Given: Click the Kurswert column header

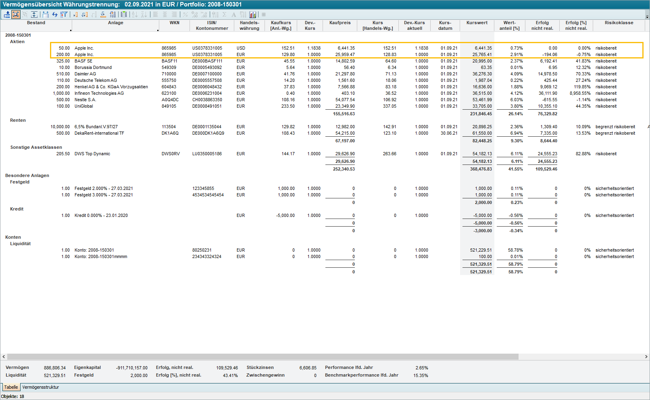Looking at the screenshot, I should pos(477,23).
